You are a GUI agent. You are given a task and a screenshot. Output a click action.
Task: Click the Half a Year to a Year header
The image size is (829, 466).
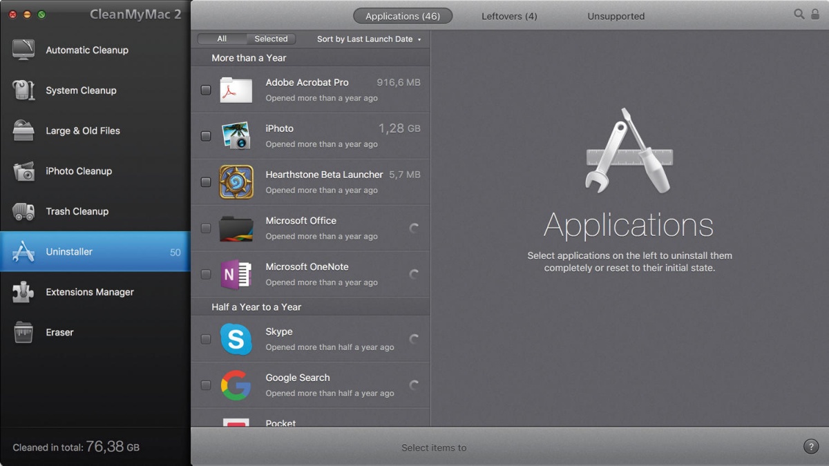(x=256, y=307)
